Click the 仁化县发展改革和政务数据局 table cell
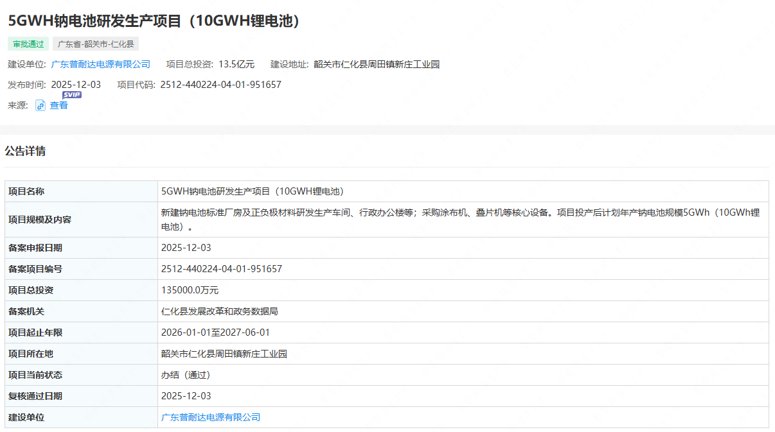 coord(219,311)
